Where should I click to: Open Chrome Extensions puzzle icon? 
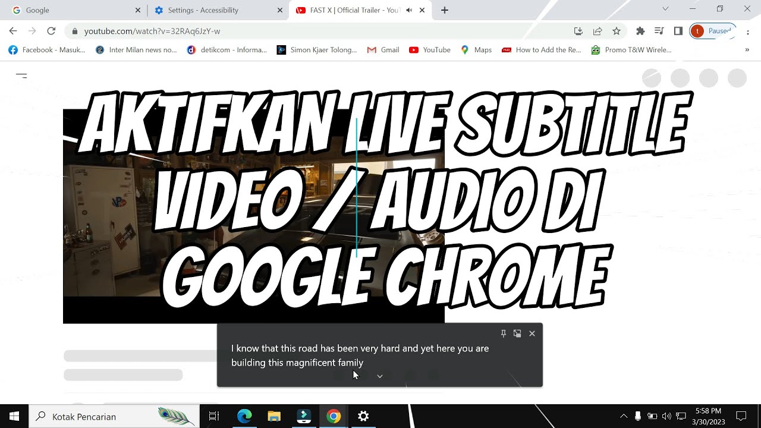pos(640,31)
